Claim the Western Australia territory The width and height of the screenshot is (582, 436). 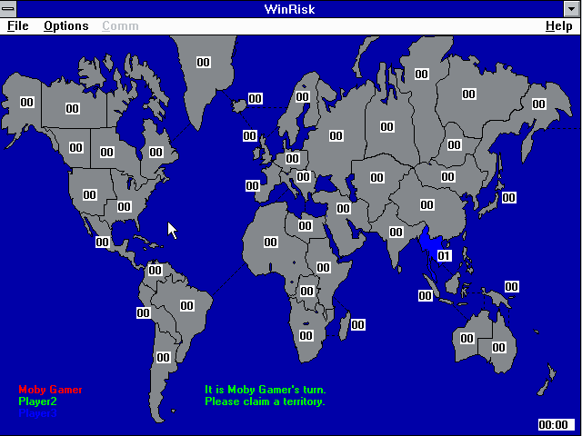(467, 339)
